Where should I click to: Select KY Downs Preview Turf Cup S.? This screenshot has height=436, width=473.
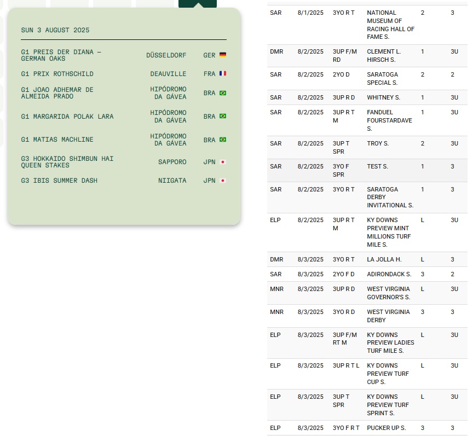pyautogui.click(x=388, y=374)
